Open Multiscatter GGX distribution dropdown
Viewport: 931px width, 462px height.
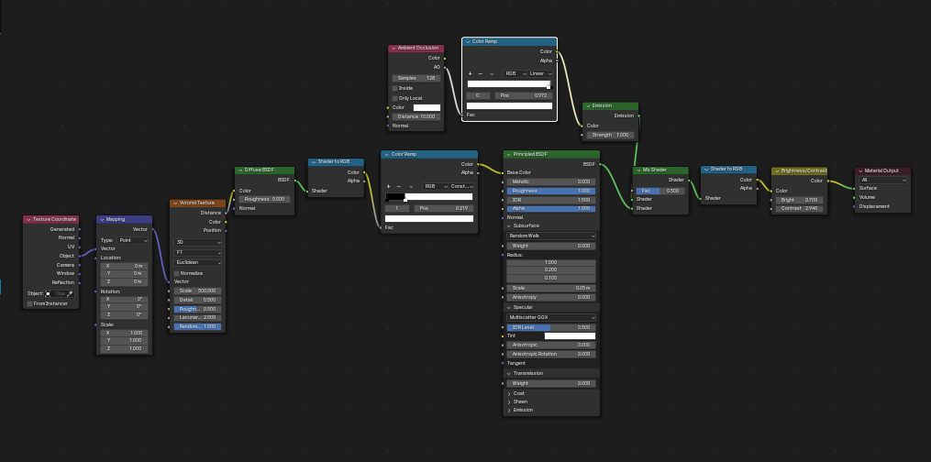(x=551, y=317)
